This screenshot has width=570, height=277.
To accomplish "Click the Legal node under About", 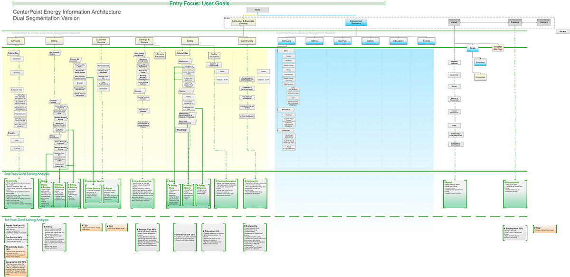I will [x=454, y=125].
